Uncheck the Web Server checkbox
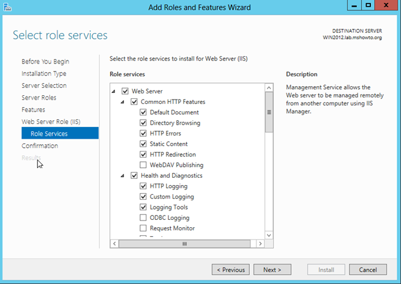Viewport: 401px width, 284px height. pyautogui.click(x=125, y=91)
